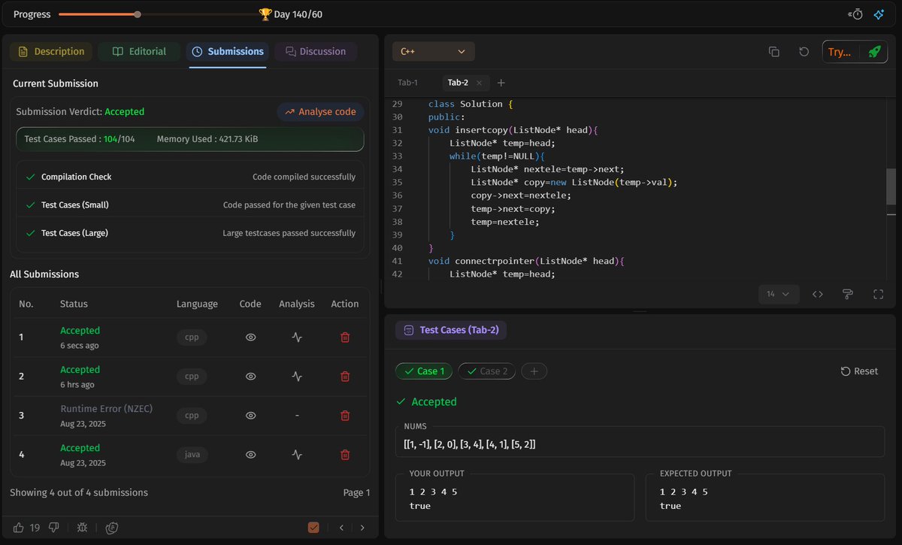The image size is (902, 545).
Task: Show code of Runtime Error submission eye icon
Action: 251,416
